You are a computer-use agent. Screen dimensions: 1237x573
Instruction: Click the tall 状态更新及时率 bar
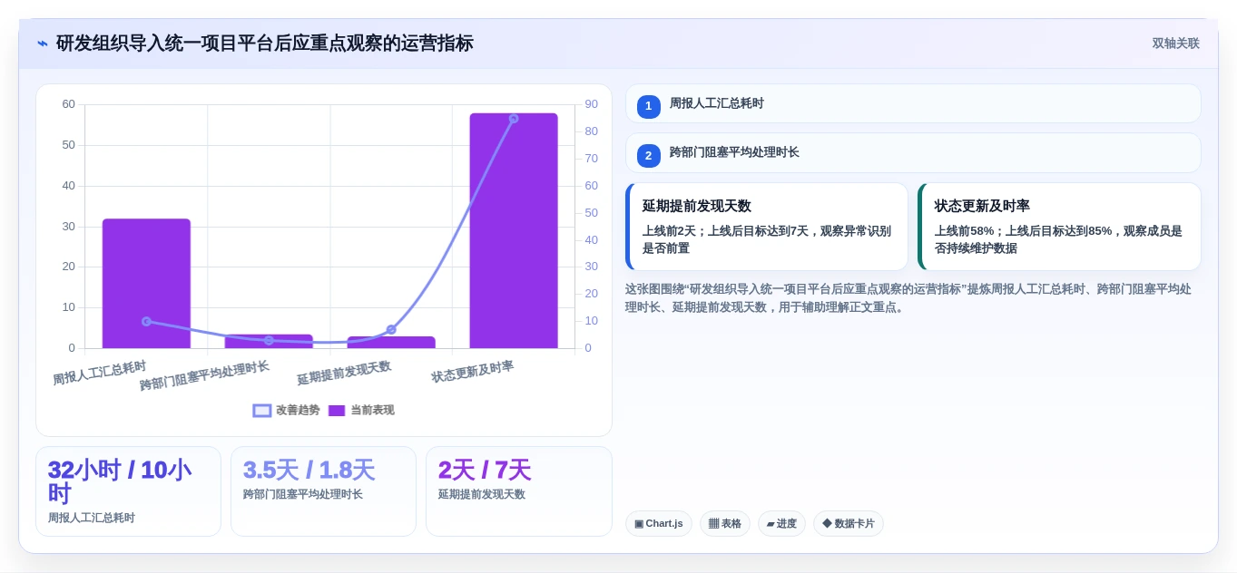[514, 230]
